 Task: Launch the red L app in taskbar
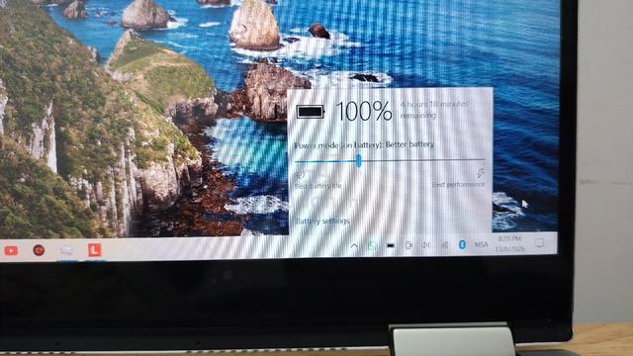(x=95, y=250)
